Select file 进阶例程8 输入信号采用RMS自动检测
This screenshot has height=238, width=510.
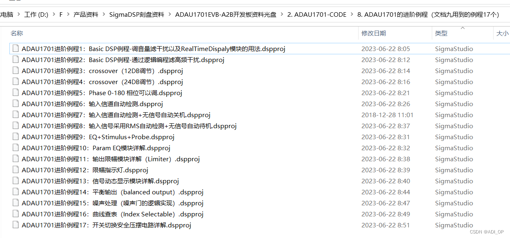click(129, 126)
